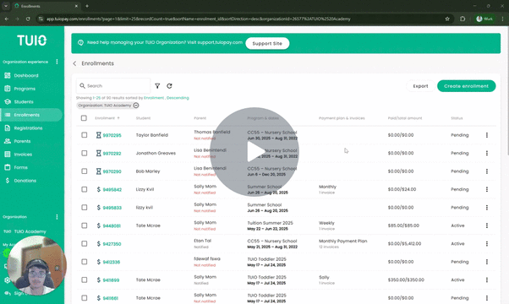Check the box for enrollment 9495833
Screen dimensions: 509x304
(84, 208)
